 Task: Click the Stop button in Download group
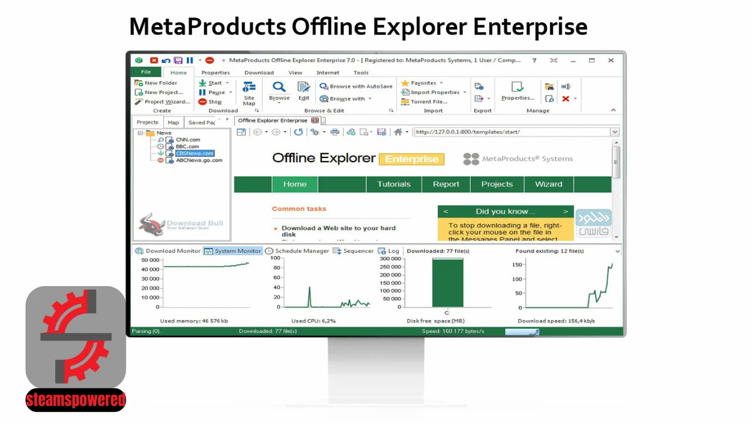click(x=210, y=102)
